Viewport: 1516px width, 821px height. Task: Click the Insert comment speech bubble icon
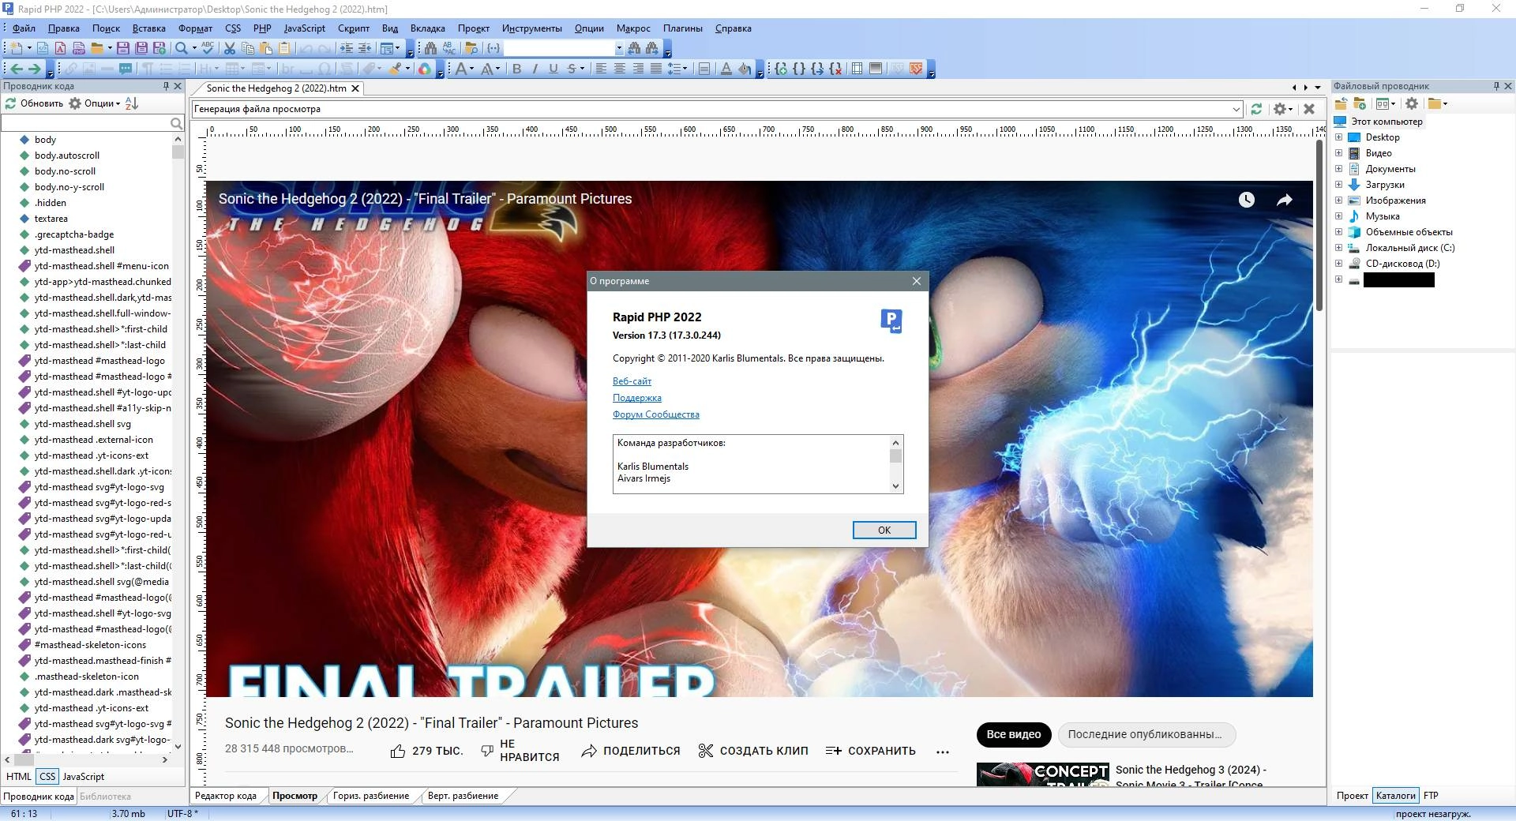(125, 69)
